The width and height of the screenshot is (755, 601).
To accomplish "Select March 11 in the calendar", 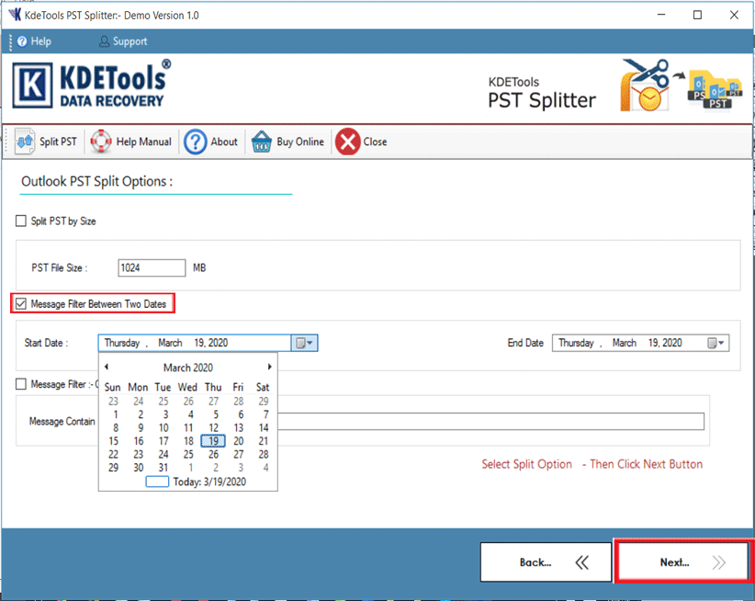I will 188,427.
